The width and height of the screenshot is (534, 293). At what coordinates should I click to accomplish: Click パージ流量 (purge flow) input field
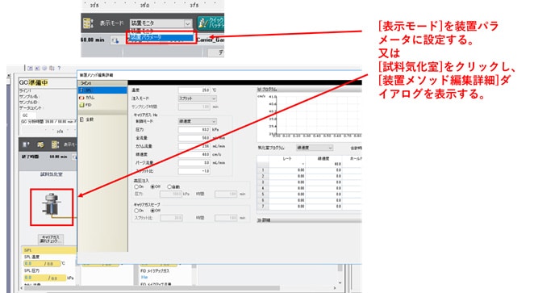point(194,163)
